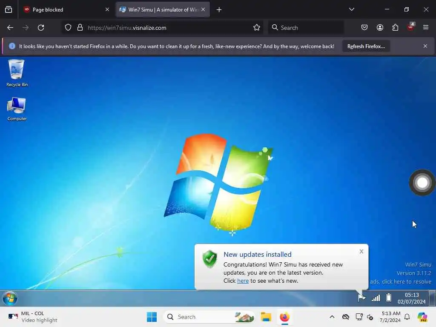Screen dimensions: 436x327
Task: Click the Firefox forward arrow
Action: coord(26,28)
